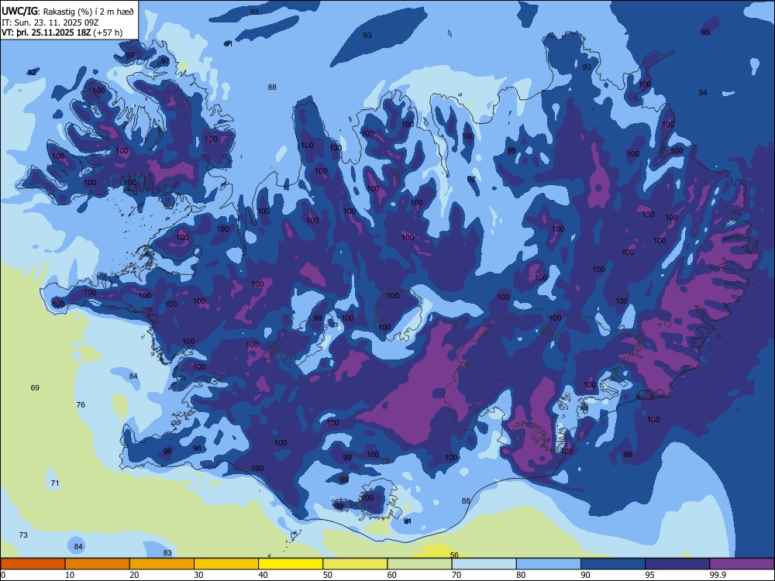This screenshot has width=775, height=581.
Task: Select the bright yellow 40–50% legend swatch
Action: tap(291, 564)
